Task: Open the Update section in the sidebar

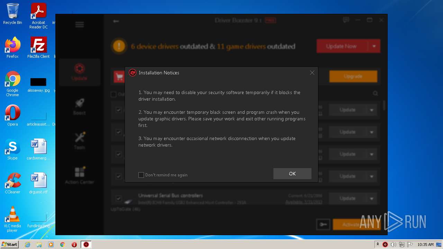Action: (80, 72)
